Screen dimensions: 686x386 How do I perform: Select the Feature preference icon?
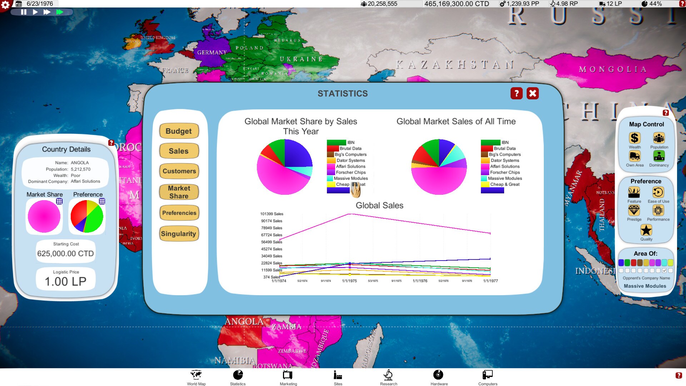click(x=634, y=194)
